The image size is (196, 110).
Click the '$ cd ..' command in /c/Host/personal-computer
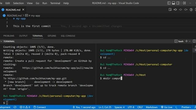click(105, 68)
